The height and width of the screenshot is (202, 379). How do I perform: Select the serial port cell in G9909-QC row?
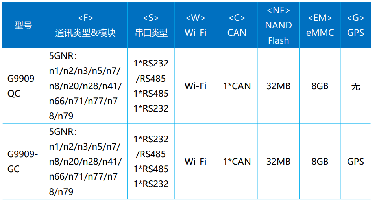[151, 86]
